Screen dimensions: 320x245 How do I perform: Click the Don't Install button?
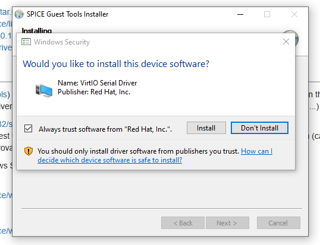click(259, 128)
